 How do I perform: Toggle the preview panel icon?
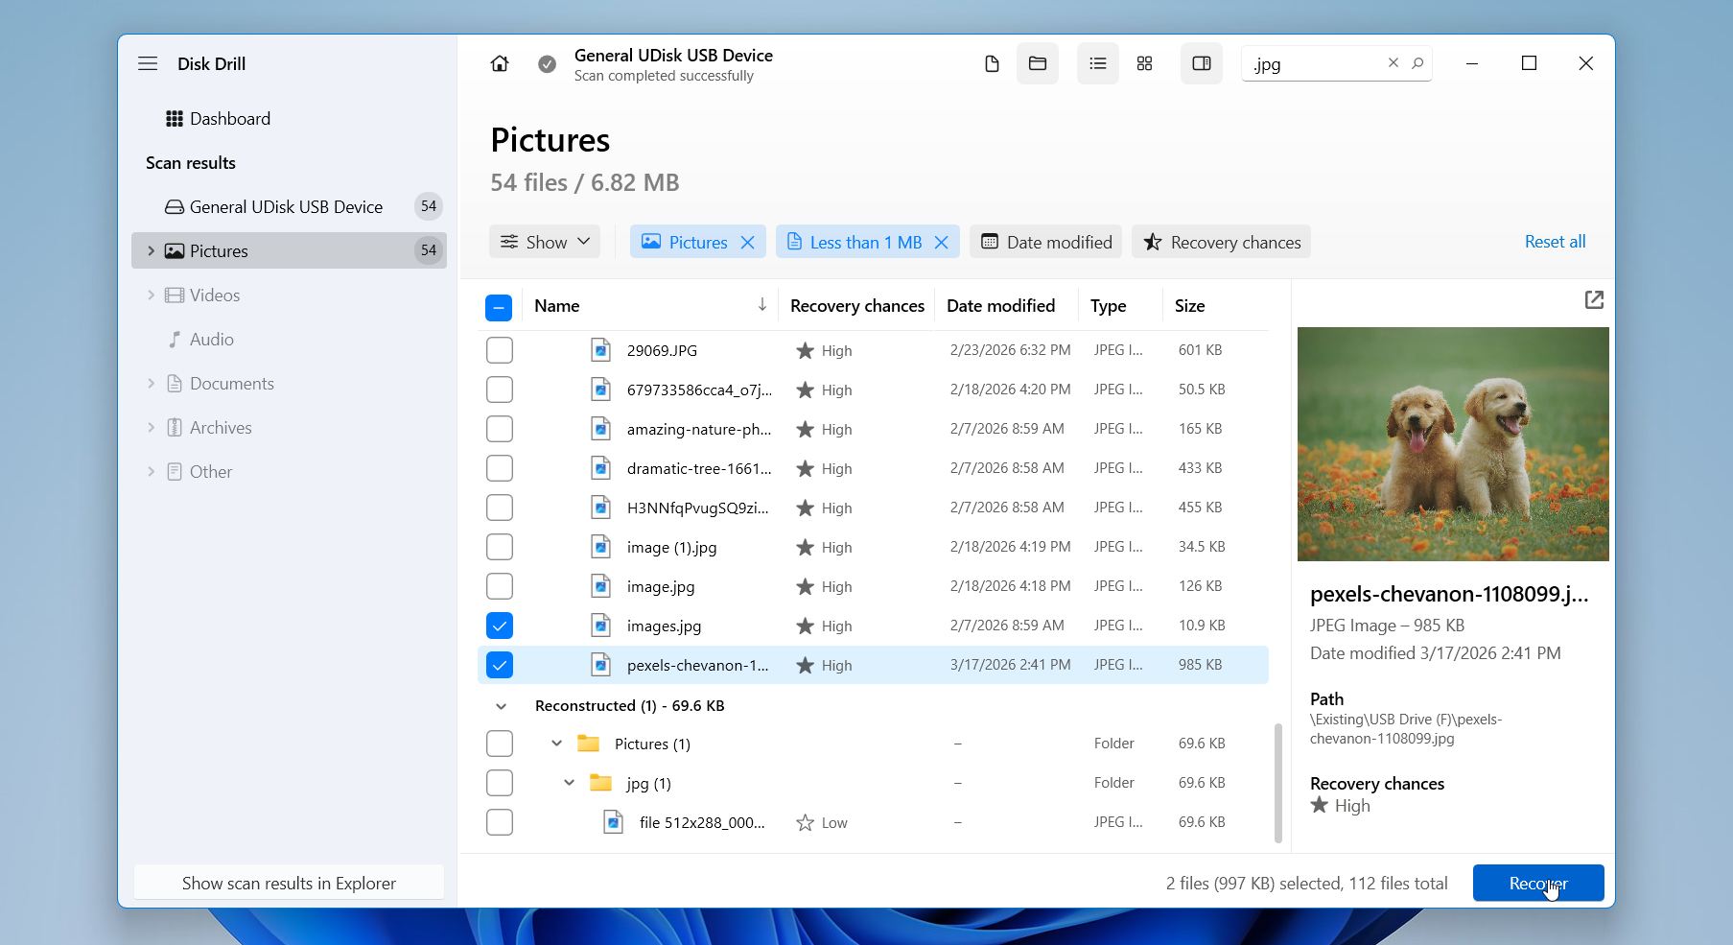tap(1201, 63)
